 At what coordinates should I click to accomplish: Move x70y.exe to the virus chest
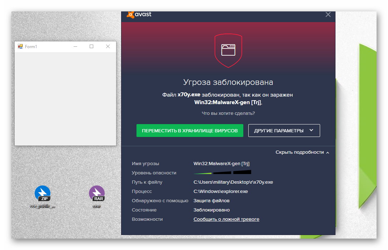(190, 131)
